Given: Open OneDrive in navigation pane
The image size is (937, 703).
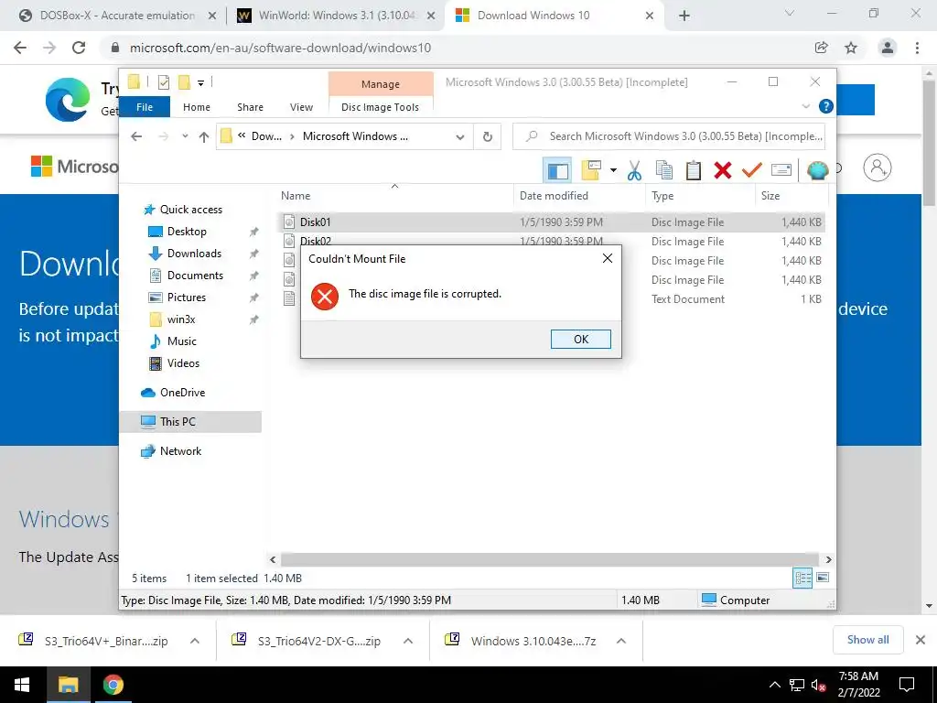Looking at the screenshot, I should (x=182, y=393).
